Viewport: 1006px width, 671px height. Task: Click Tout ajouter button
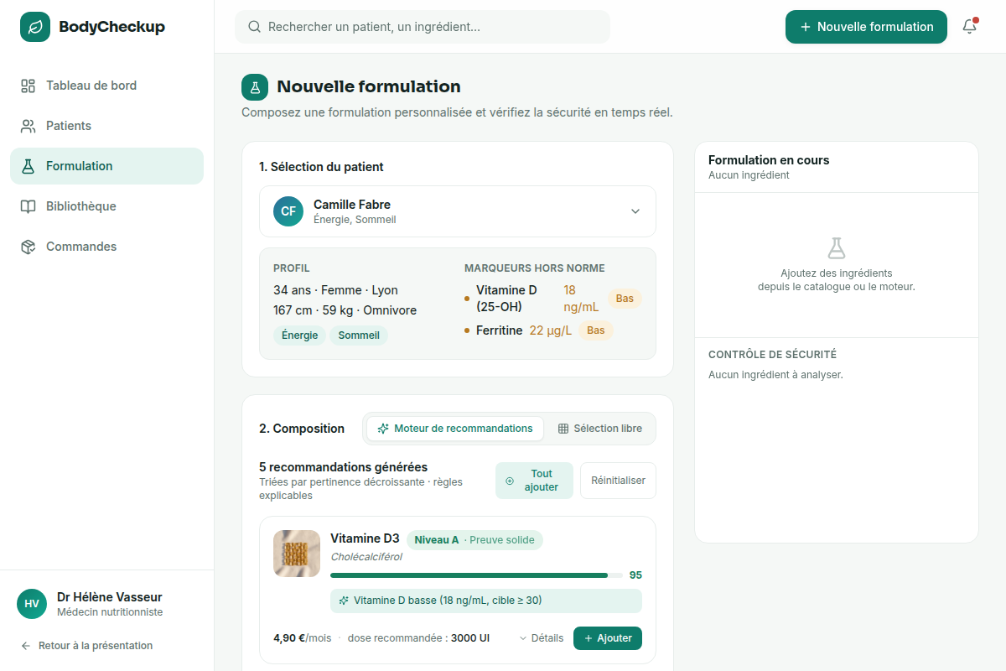[534, 481]
